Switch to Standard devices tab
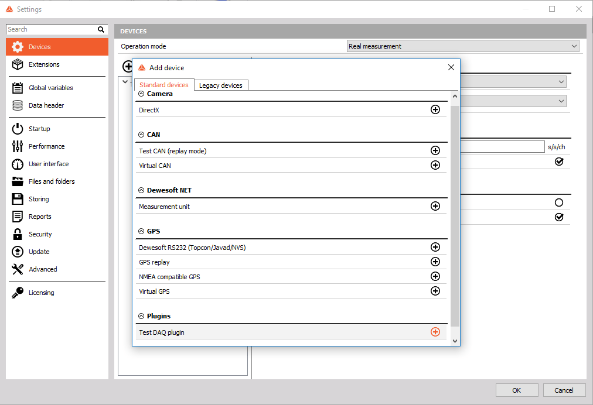Image resolution: width=593 pixels, height=405 pixels. coord(163,85)
